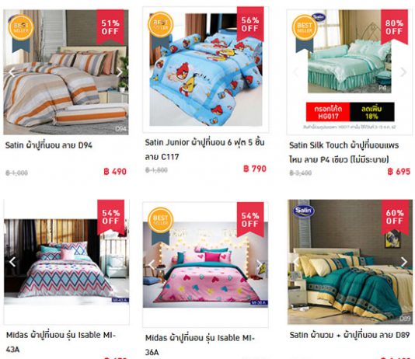The width and height of the screenshot is (415, 359).
Task: Click the ฿ 790 sale price
Action: [255, 169]
